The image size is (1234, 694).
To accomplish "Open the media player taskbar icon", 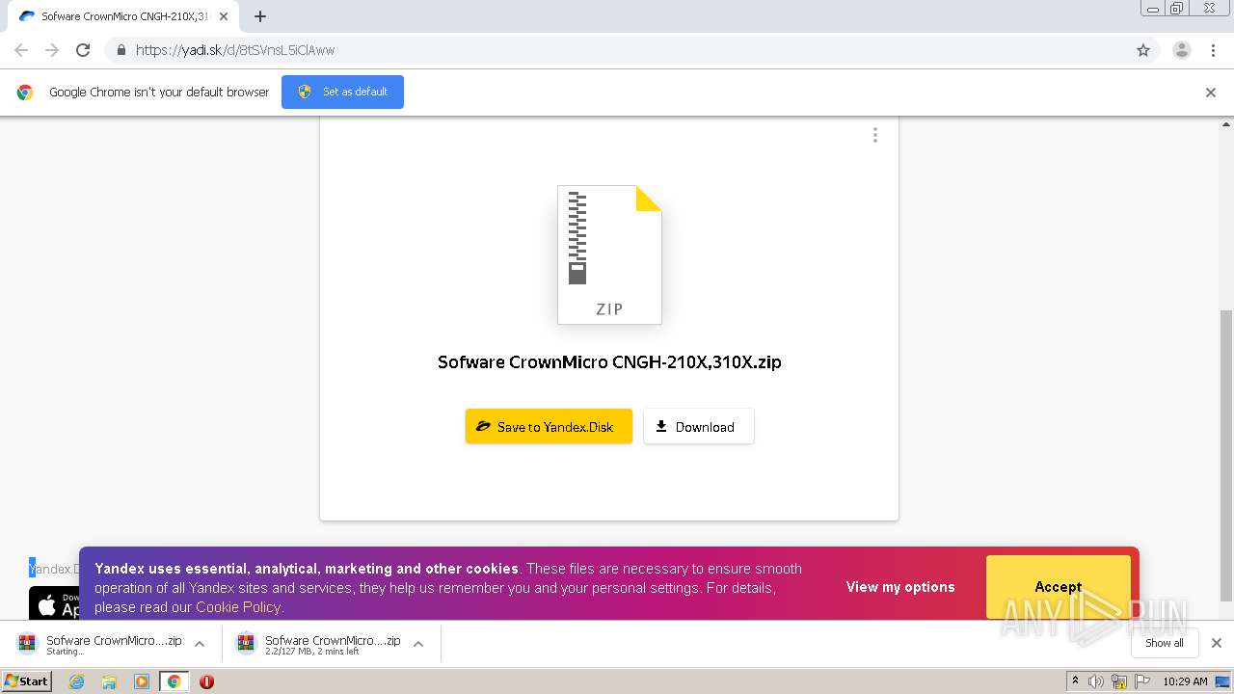I will [142, 681].
